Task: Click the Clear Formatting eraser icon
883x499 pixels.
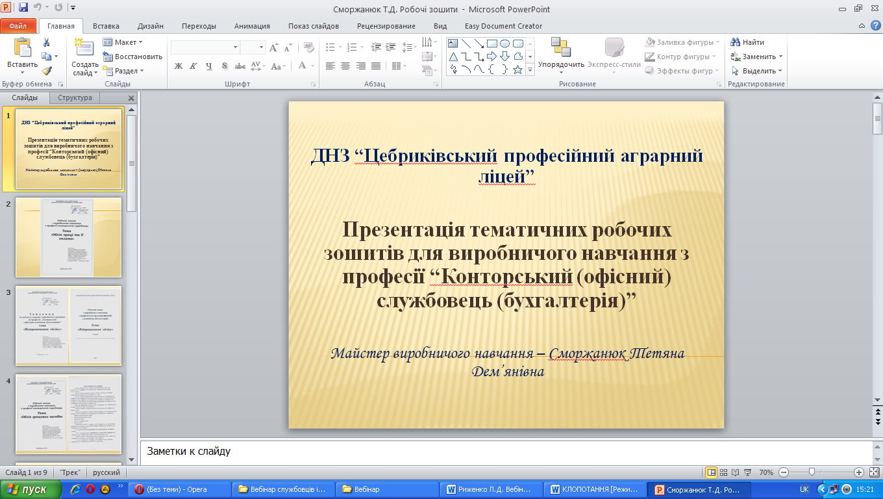Action: [308, 47]
